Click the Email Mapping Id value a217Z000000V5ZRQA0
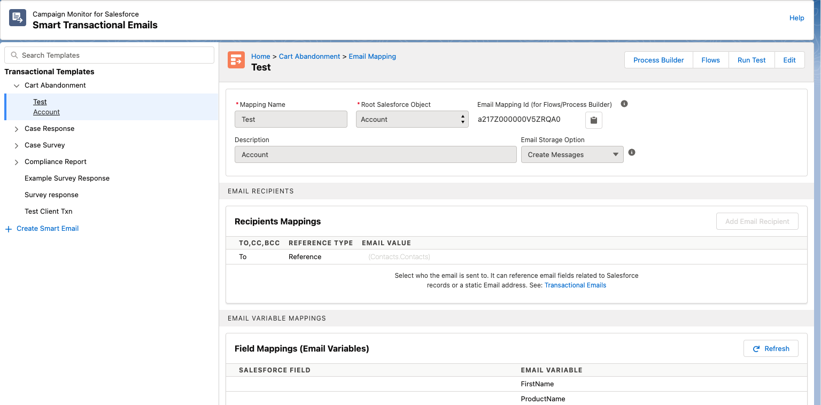This screenshot has width=821, height=405. (519, 119)
